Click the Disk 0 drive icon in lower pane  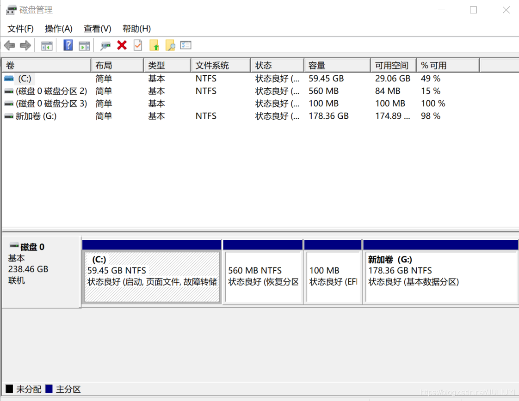click(x=14, y=246)
